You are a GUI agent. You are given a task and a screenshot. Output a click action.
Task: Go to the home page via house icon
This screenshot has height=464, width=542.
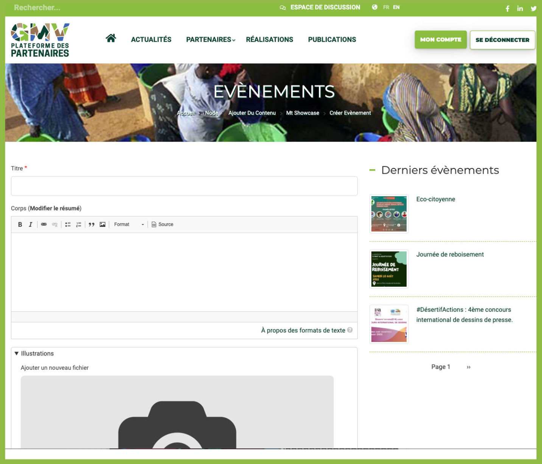tap(111, 38)
